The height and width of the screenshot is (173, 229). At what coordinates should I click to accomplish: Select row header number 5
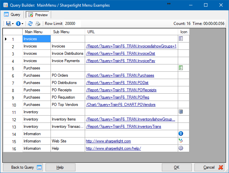[x=13, y=68]
